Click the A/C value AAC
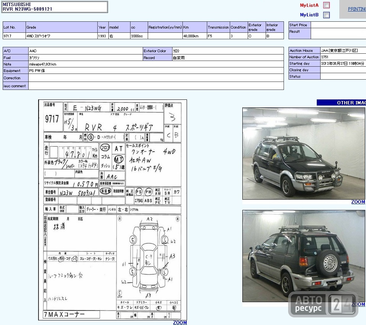 pos(85,51)
